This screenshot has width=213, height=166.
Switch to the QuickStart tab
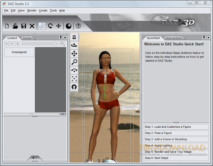(x=153, y=38)
